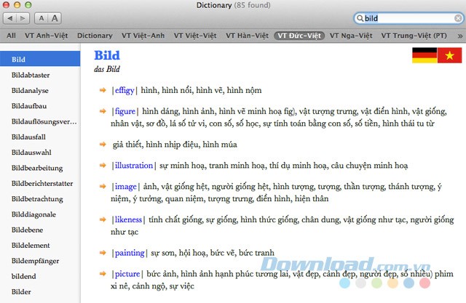
Task: Expand the hidden dictionaries overflow chevron
Action: [459, 35]
